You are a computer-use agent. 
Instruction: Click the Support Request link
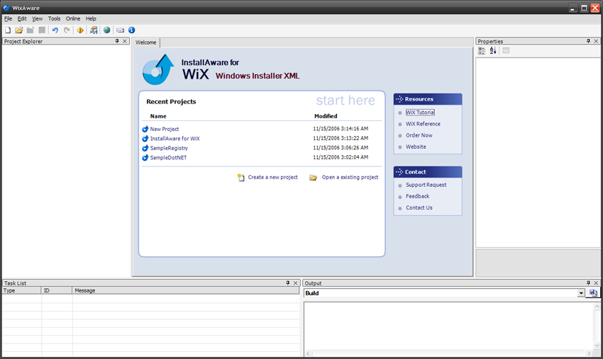426,185
